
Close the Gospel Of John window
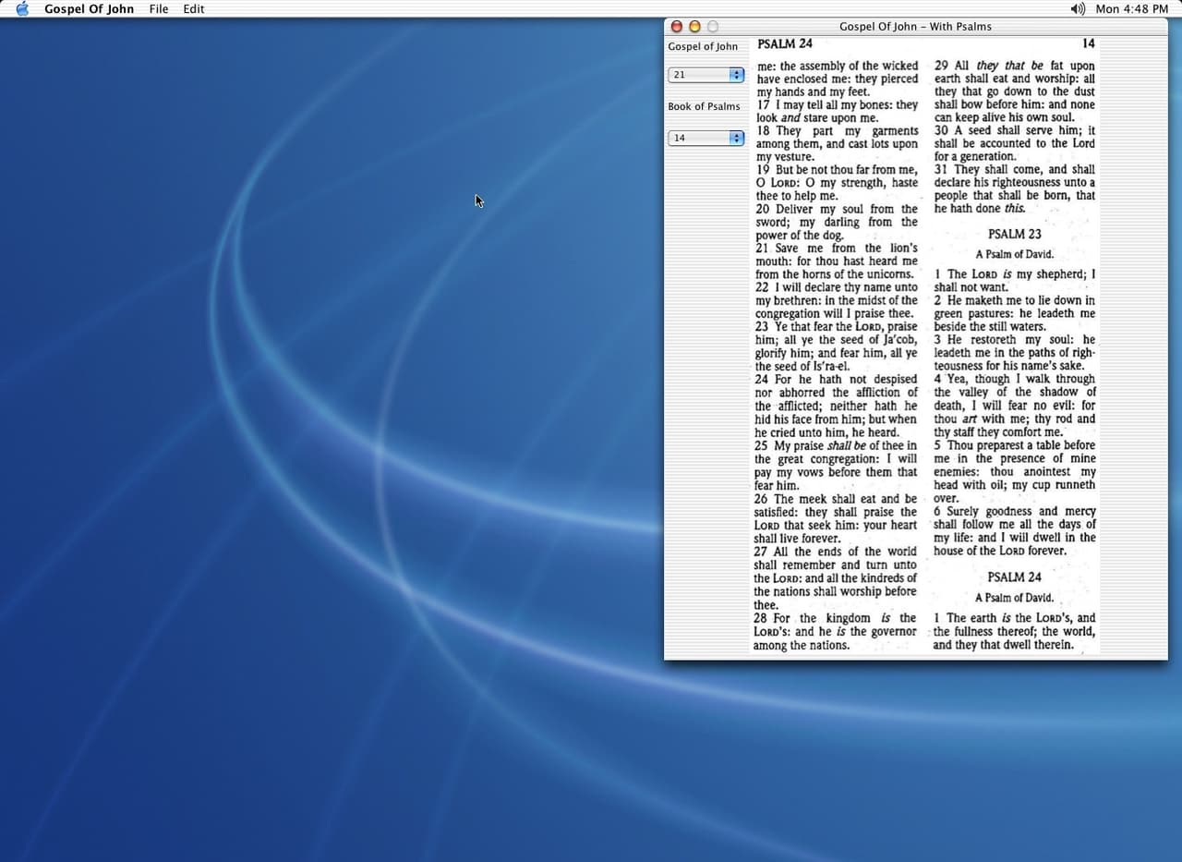tap(677, 26)
